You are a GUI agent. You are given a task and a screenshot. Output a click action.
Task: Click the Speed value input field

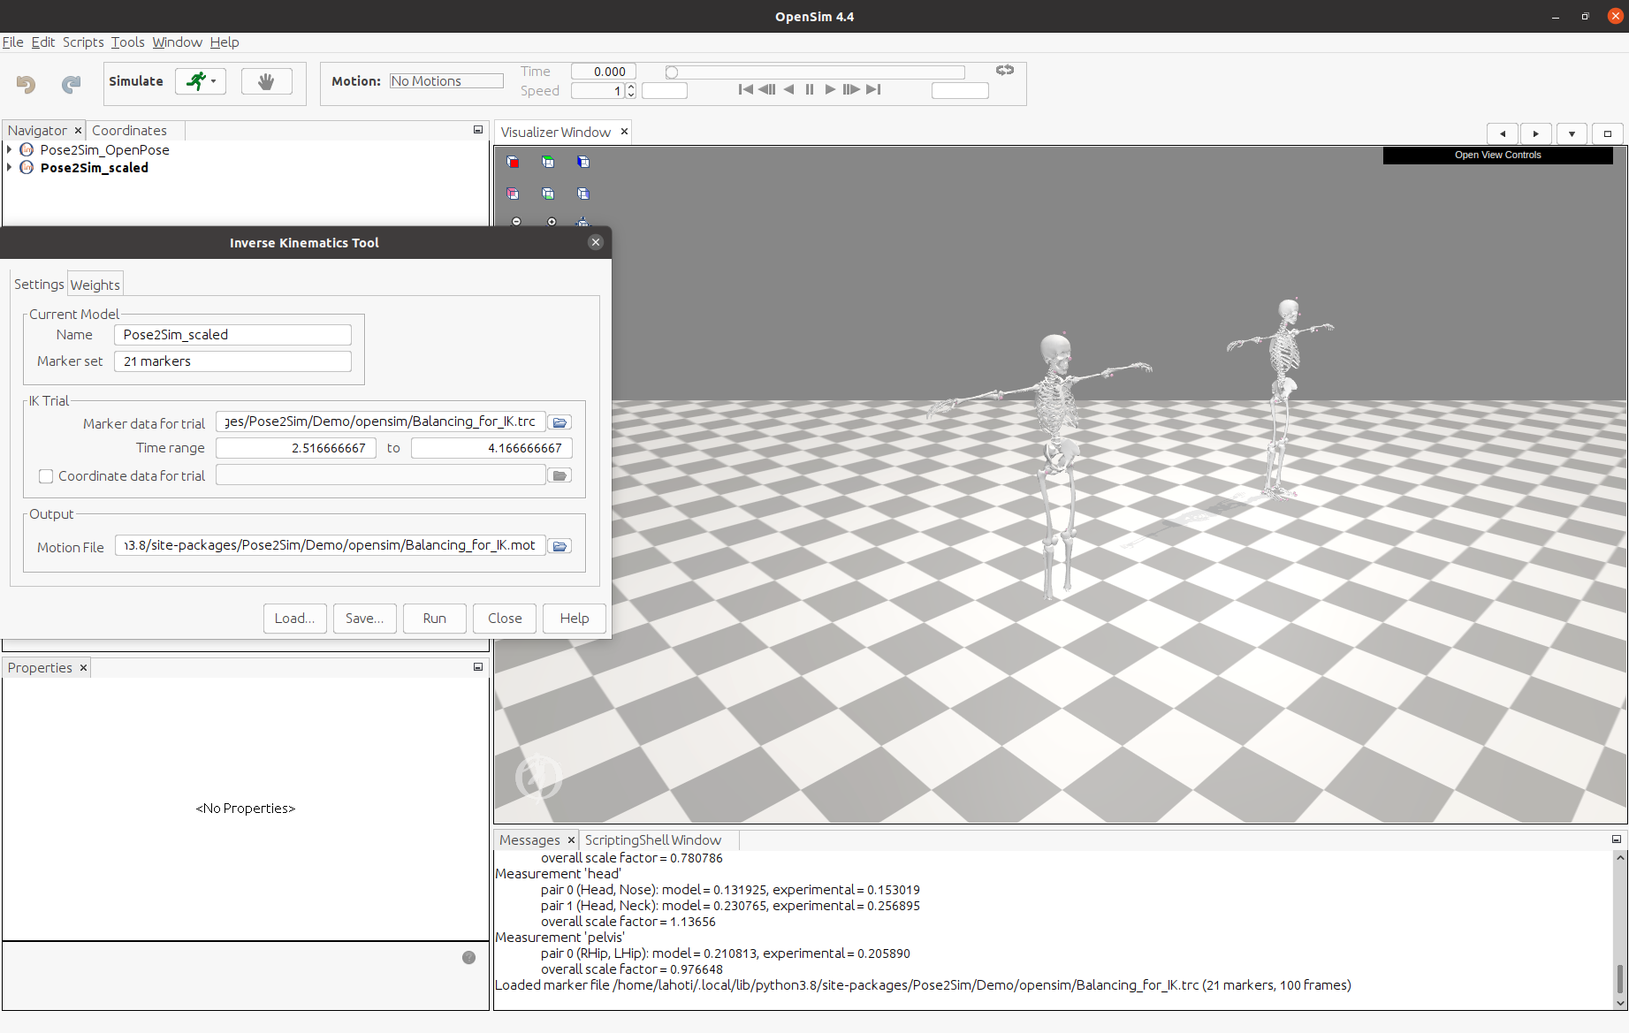599,90
